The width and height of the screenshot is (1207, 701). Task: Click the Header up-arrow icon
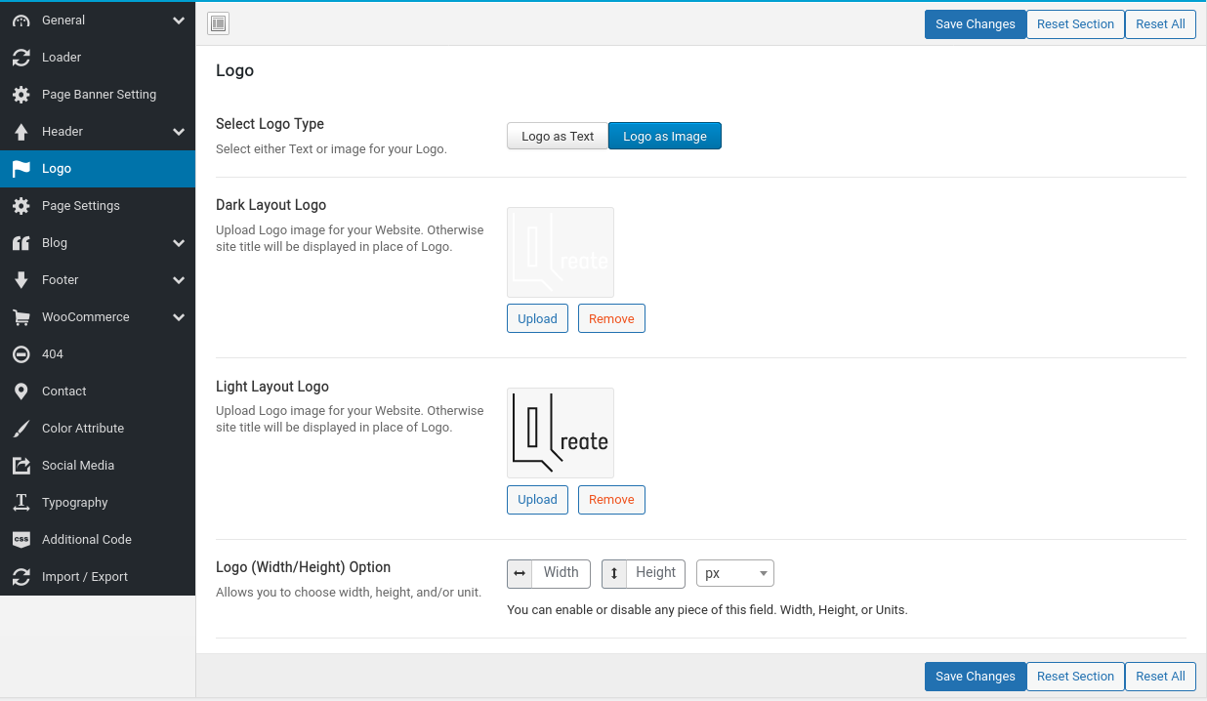21,132
